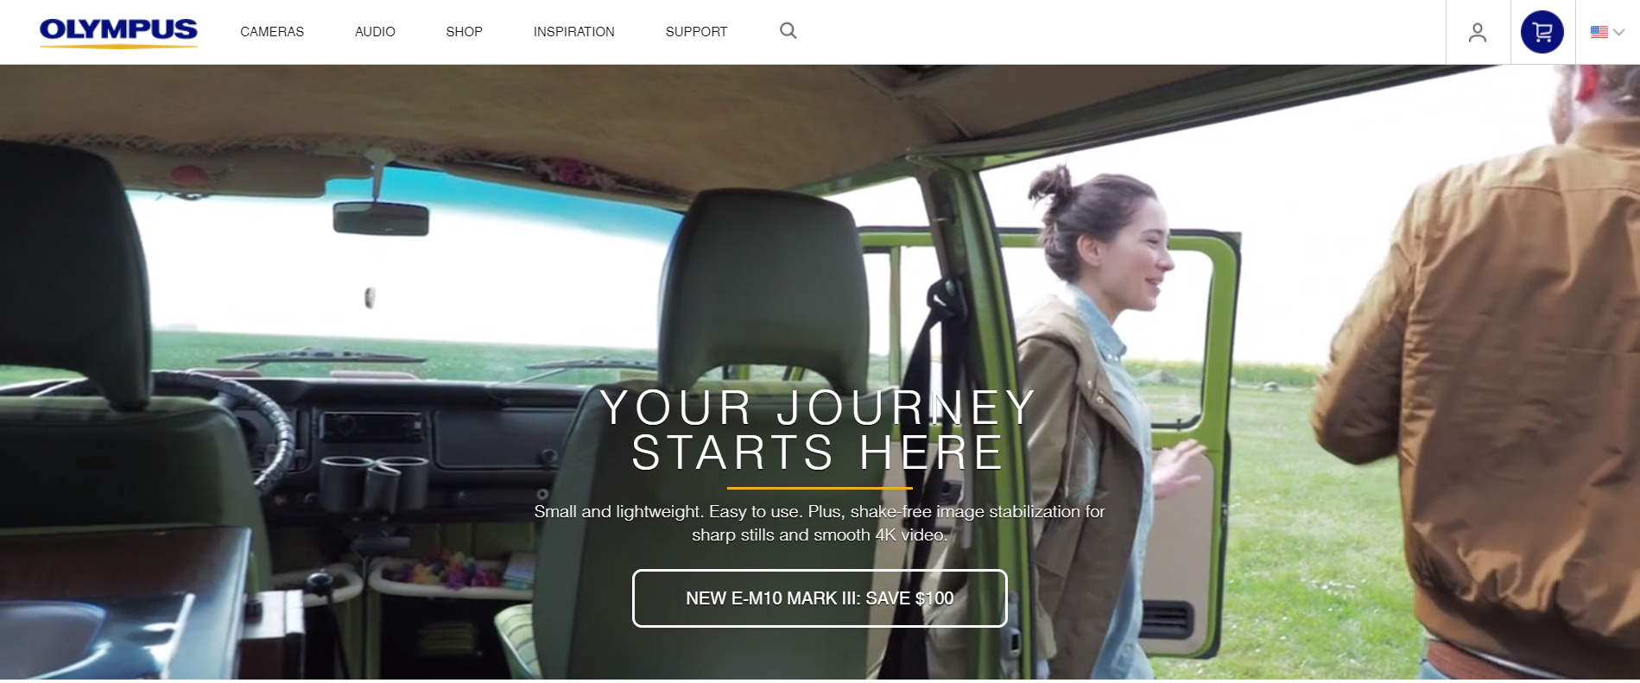Go to the Shop section
Viewport: 1640px width, 683px height.
pyautogui.click(x=464, y=32)
